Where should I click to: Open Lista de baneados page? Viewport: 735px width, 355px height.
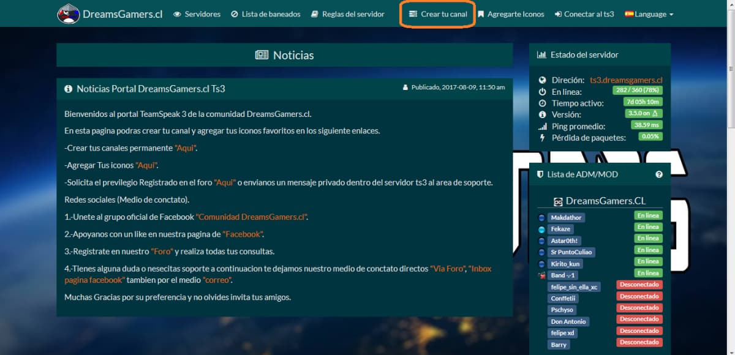pos(266,14)
